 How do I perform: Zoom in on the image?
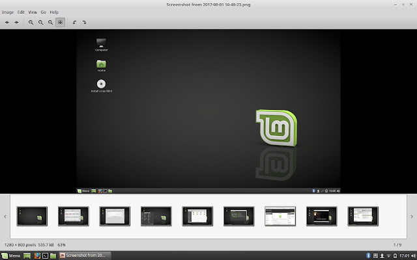point(31,23)
